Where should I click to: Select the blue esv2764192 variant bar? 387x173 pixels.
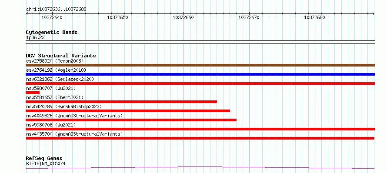tap(200, 74)
